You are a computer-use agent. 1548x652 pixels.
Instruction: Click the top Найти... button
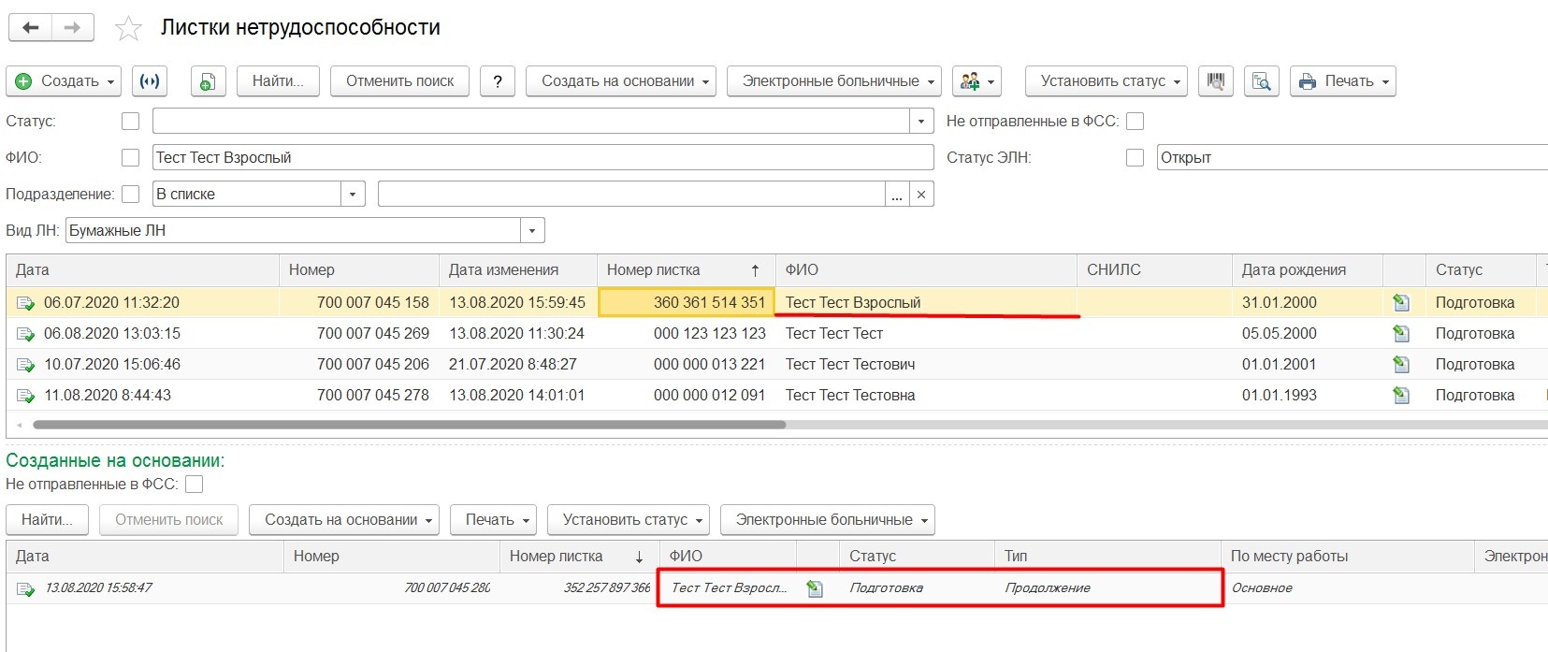pyautogui.click(x=278, y=81)
